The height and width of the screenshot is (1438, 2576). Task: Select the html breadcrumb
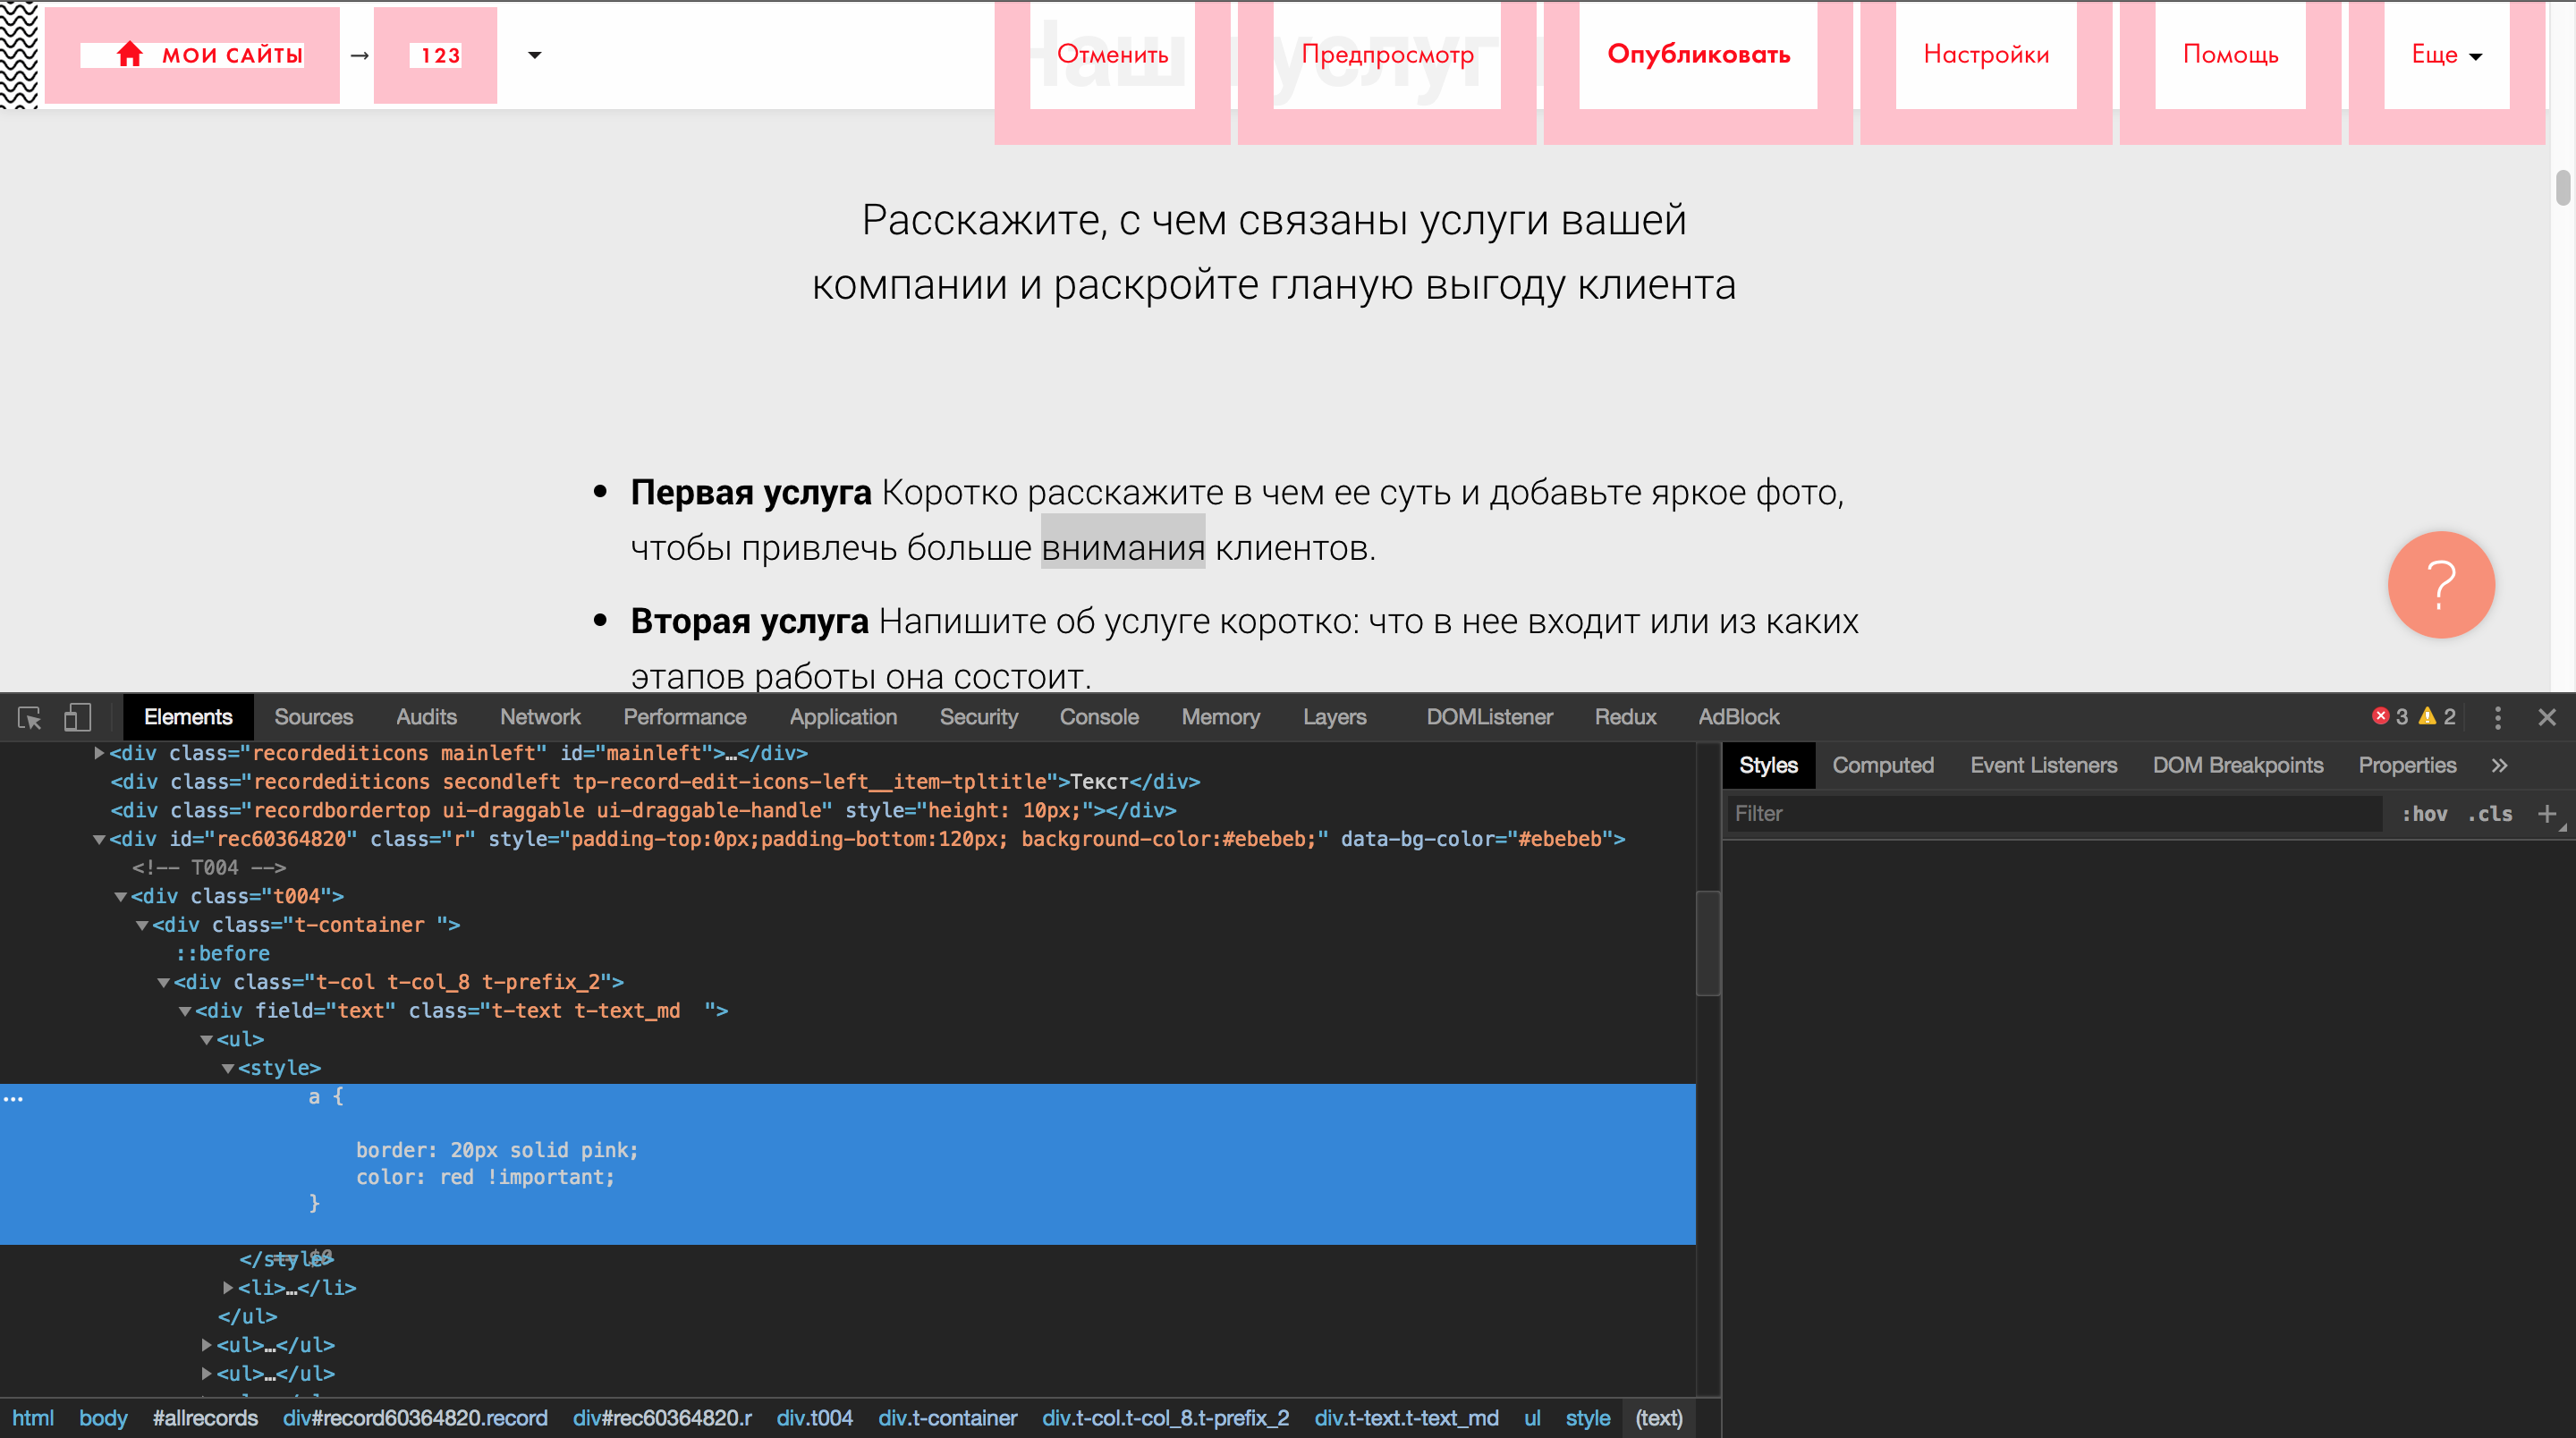point(32,1418)
